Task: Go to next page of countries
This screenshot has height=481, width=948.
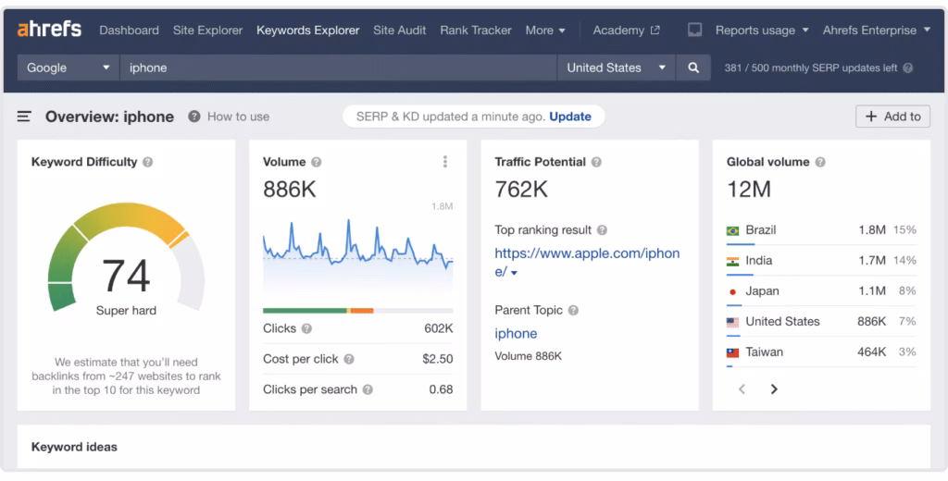Action: coord(774,389)
